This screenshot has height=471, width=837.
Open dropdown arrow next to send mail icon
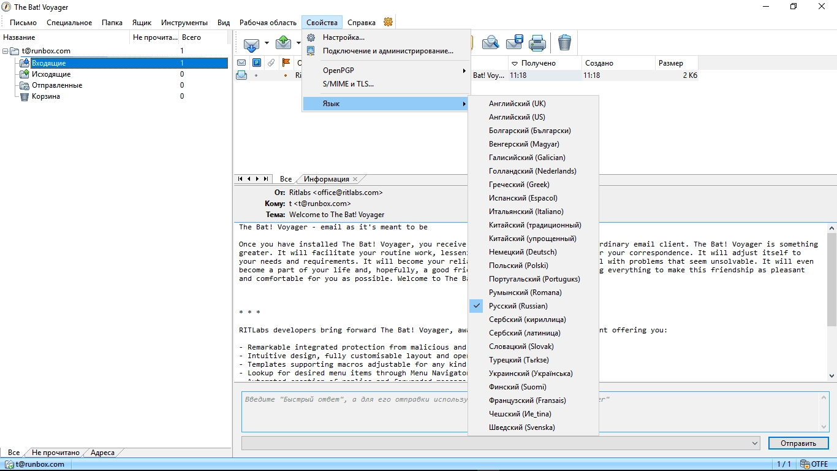pos(299,43)
